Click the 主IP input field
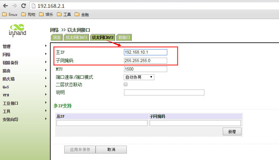 (145, 52)
